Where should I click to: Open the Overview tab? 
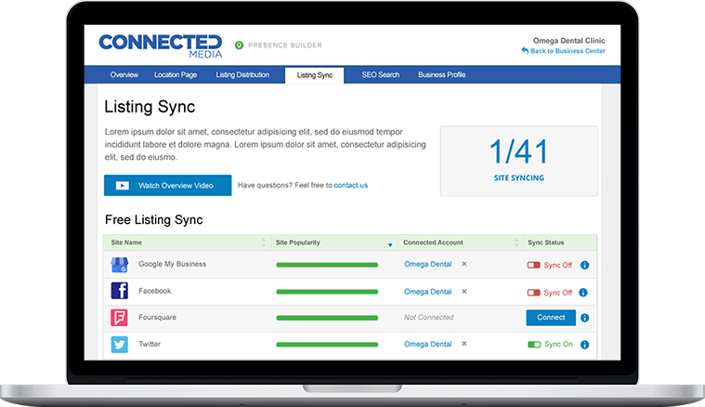(124, 74)
